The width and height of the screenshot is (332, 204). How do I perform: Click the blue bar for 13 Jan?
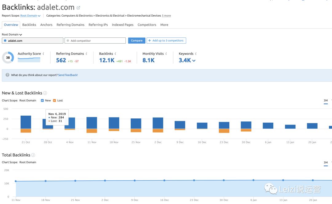290,127
